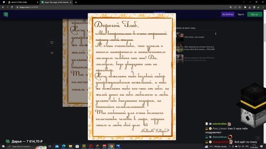Go back with the browser back arrow

(3, 7)
